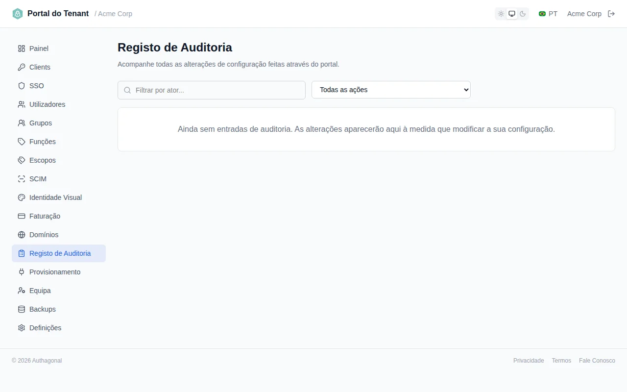Viewport: 627px width, 392px height.
Task: Click the Definições gear icon
Action: 22,328
